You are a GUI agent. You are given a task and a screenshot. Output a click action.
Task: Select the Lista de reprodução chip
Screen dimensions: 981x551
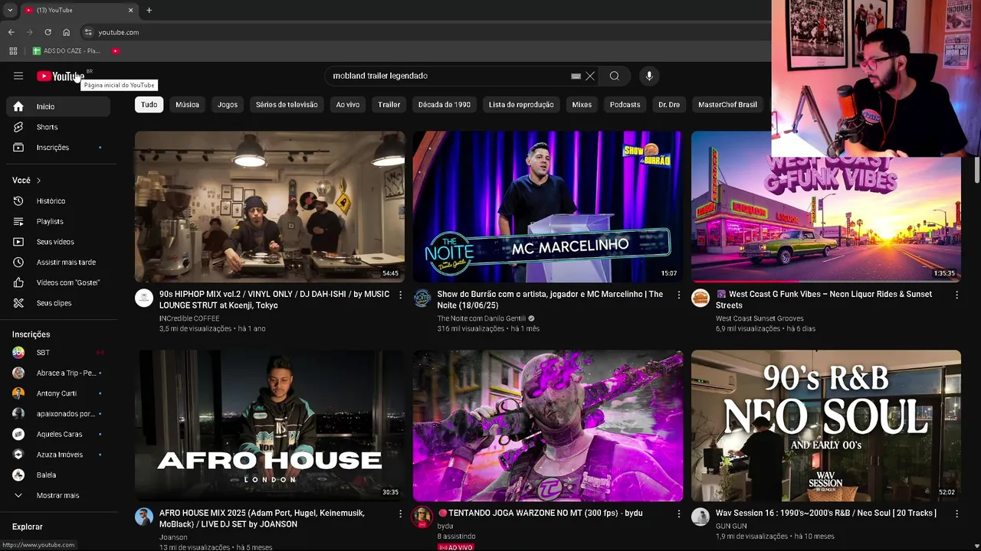pyautogui.click(x=521, y=104)
